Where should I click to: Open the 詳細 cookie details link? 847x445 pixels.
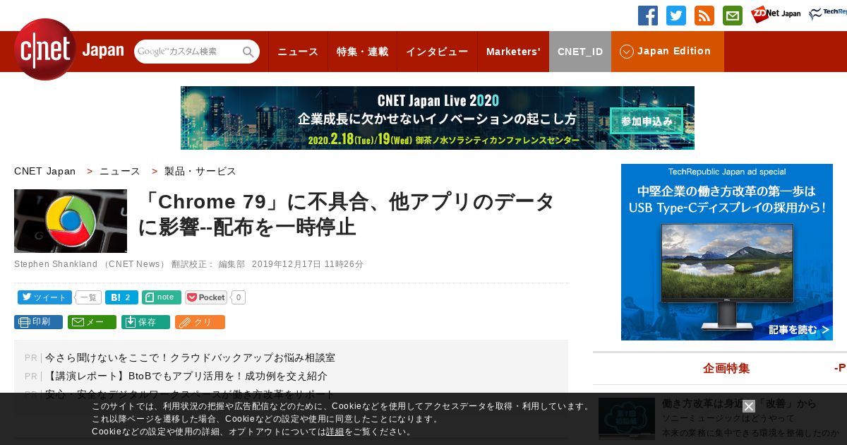click(335, 432)
